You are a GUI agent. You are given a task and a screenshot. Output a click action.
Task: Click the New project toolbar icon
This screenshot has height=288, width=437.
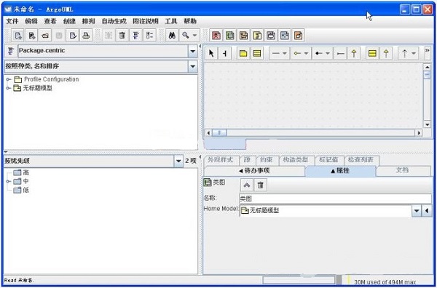pyautogui.click(x=17, y=36)
